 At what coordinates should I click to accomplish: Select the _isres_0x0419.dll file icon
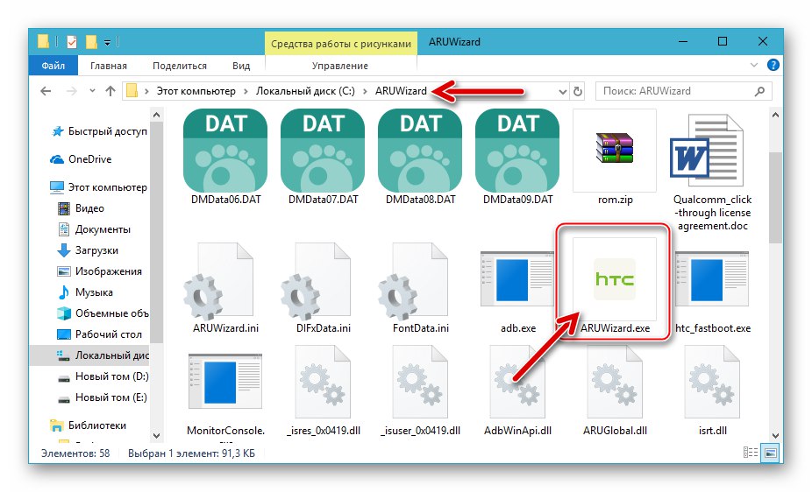tap(323, 383)
